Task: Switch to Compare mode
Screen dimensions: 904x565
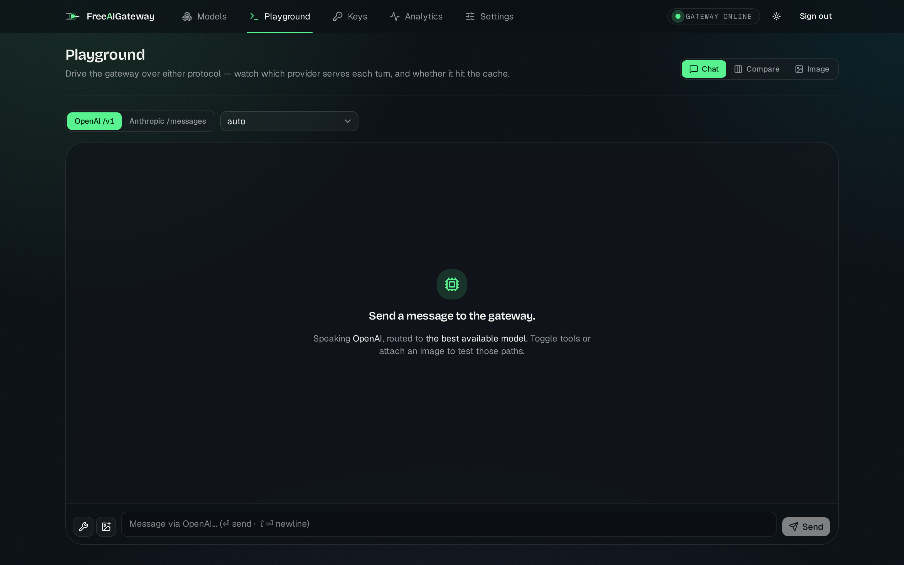Action: pos(757,69)
